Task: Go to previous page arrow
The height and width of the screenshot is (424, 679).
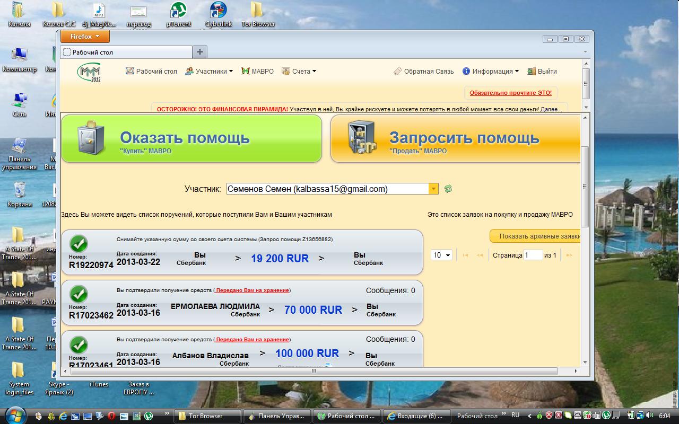Action: coord(480,255)
